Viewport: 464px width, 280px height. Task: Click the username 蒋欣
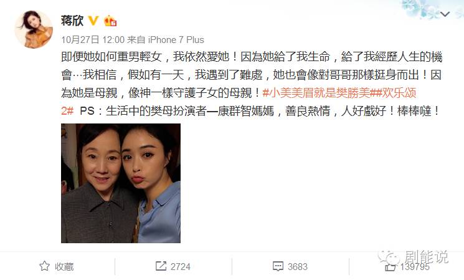click(72, 21)
